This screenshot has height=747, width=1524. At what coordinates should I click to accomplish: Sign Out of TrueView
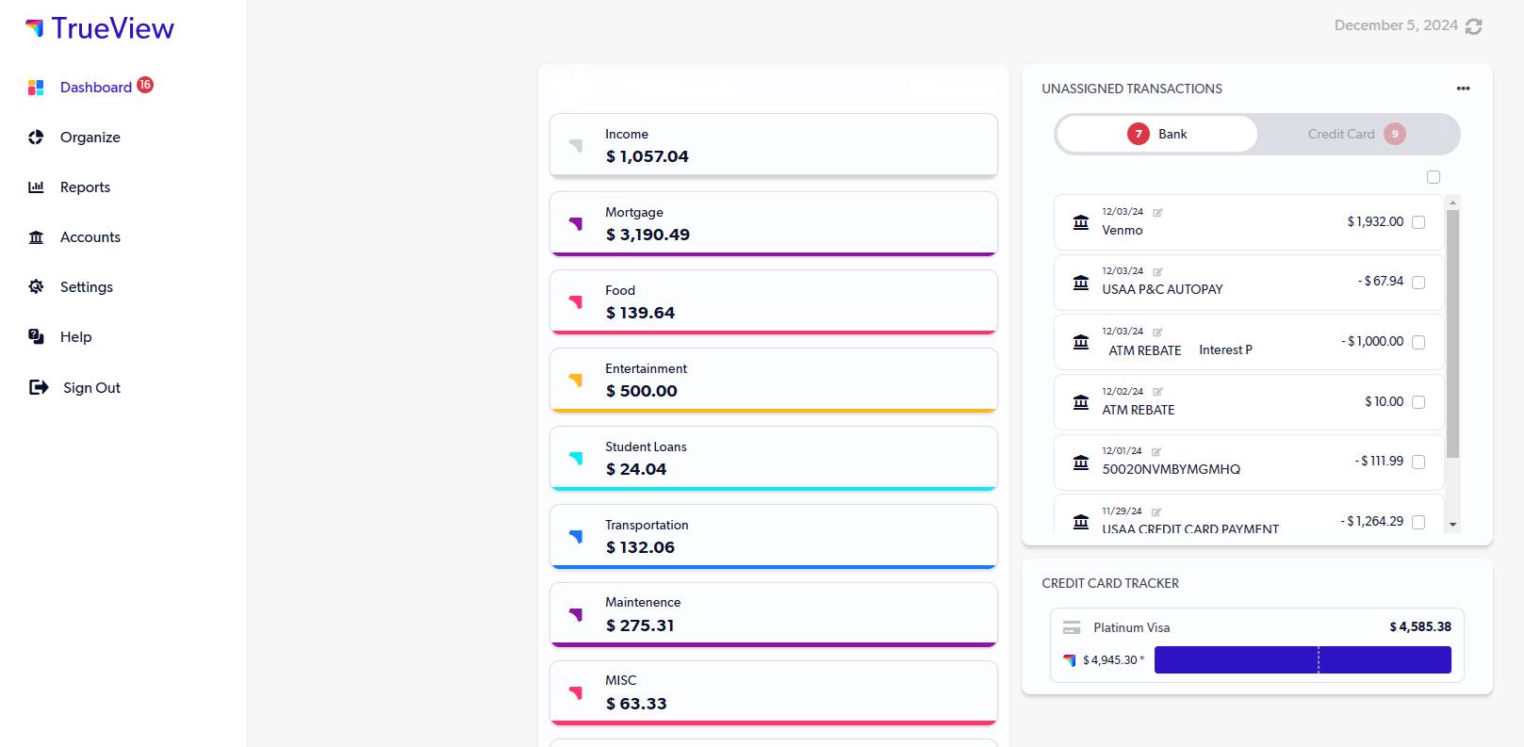91,388
